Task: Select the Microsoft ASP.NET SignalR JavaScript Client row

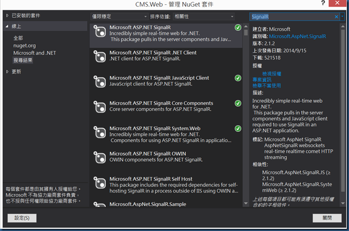Action: [166, 85]
